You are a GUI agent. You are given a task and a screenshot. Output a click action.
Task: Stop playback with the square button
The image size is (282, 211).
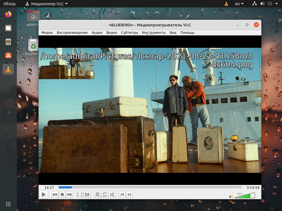62,195
